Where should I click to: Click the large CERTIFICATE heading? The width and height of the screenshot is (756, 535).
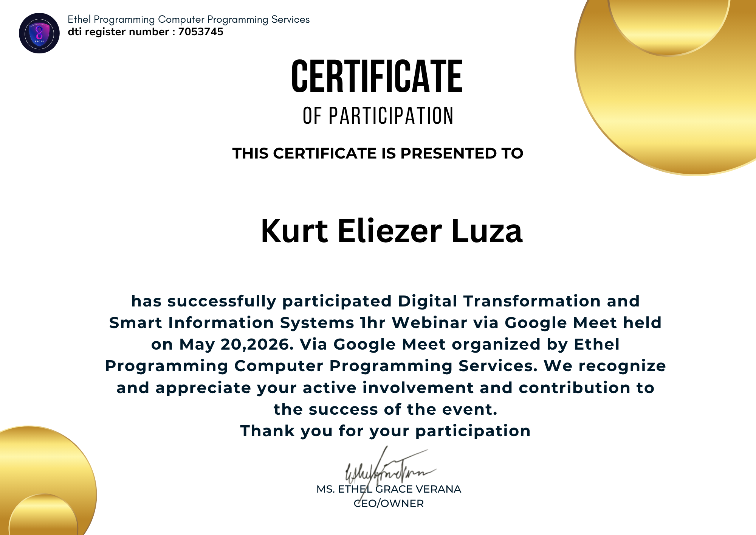coord(377,76)
